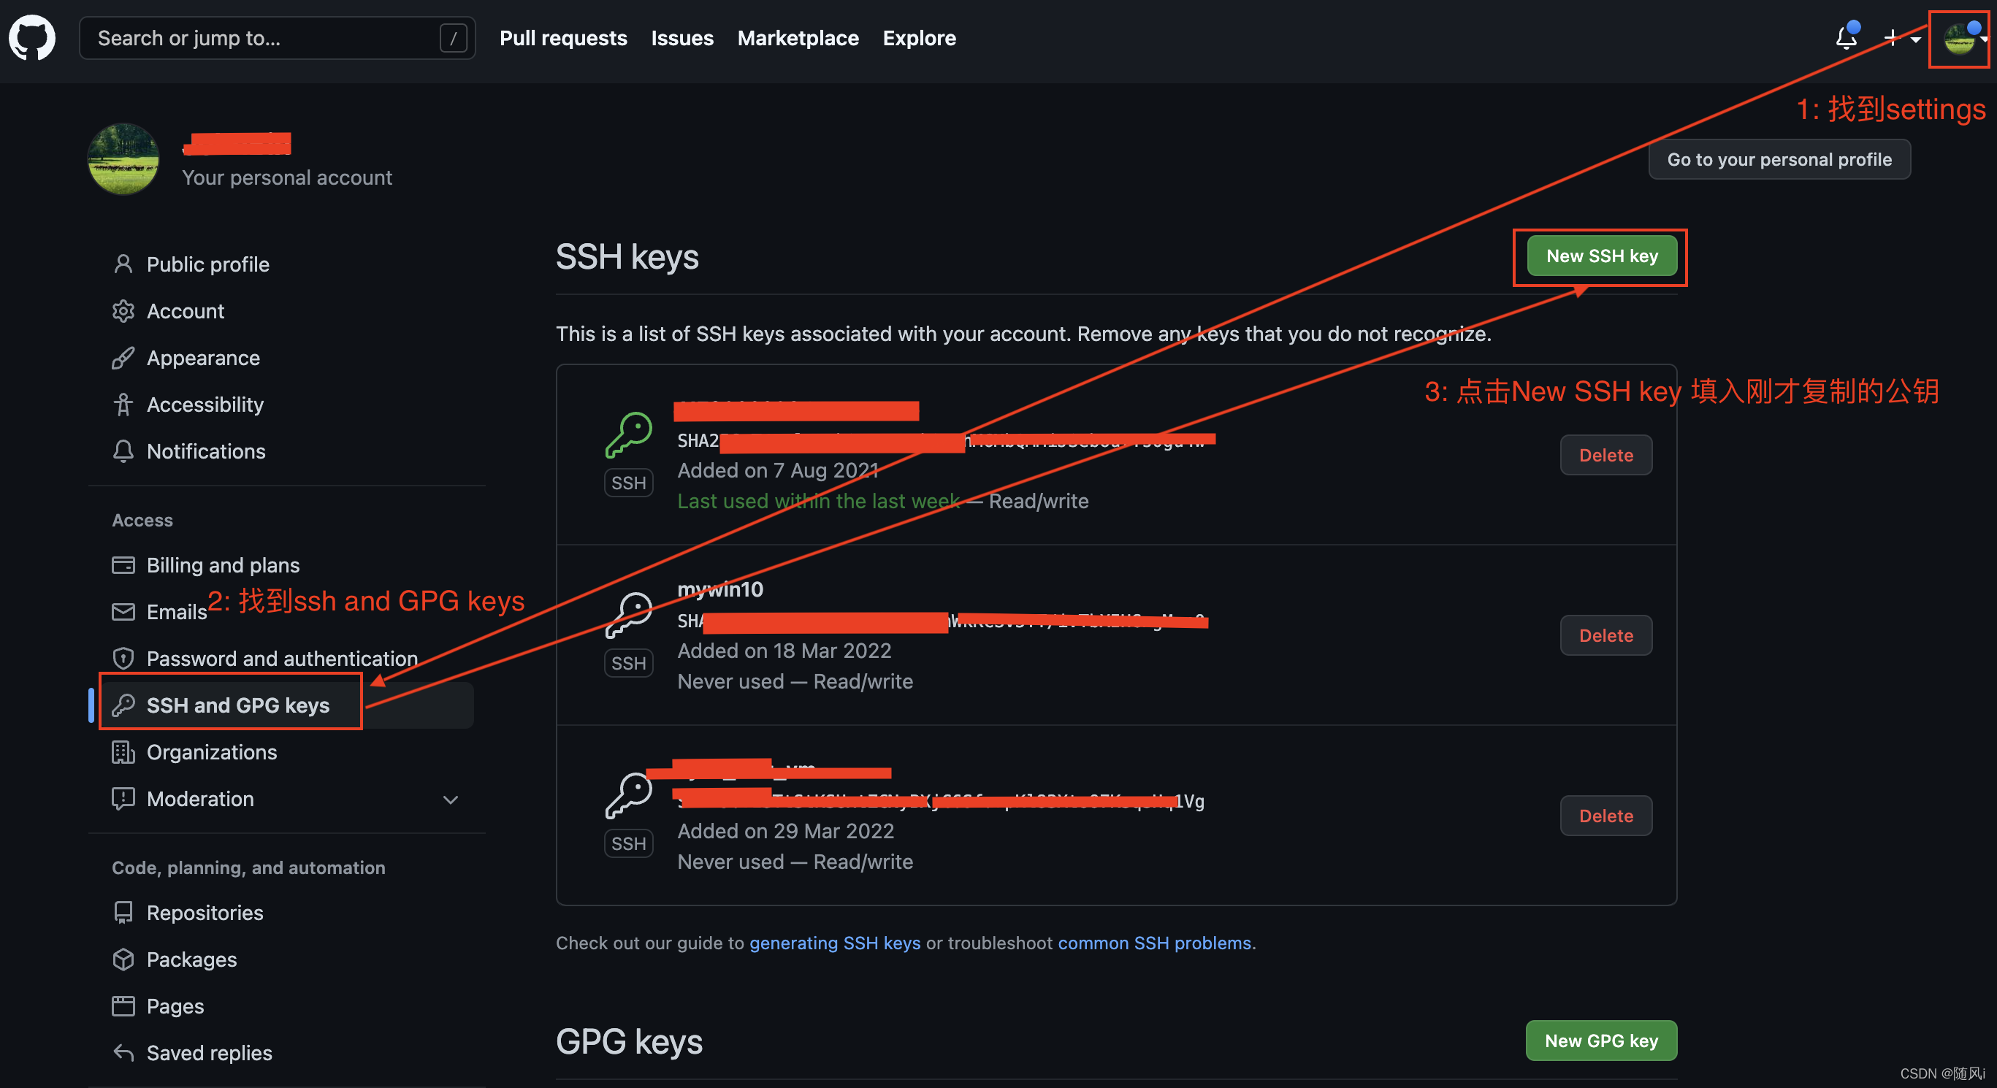
Task: Click the paintbrush icon beside Appearance
Action: pyautogui.click(x=123, y=357)
